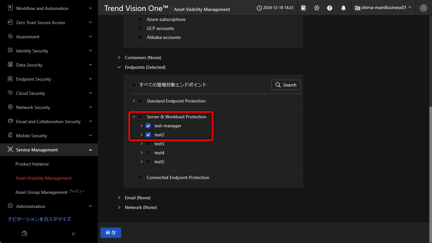Check the Standard Endpoint Protection checkbox
Screen dimensions: 432x243
140,101
